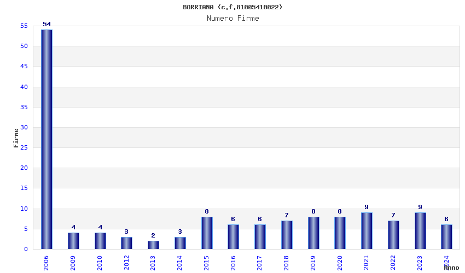465x273 pixels.
Task: Click the y-axis tick label 10
Action: pos(24,209)
